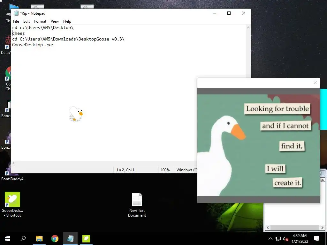Open the Windows Start menu
Screen dimensions: 327x245
8,239
